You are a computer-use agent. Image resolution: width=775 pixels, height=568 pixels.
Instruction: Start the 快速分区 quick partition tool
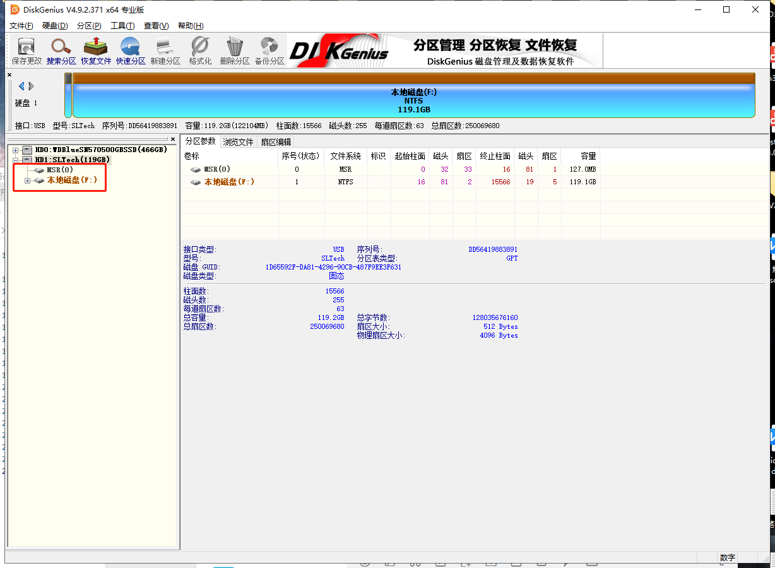coord(131,51)
